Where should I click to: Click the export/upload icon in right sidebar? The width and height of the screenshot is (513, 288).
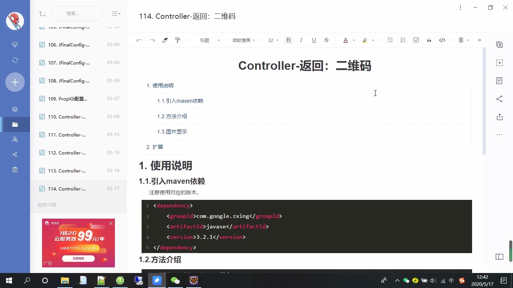point(499,117)
